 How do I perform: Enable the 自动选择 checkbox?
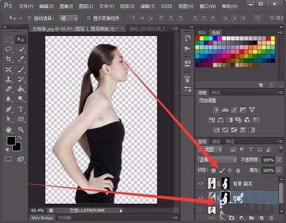point(30,18)
